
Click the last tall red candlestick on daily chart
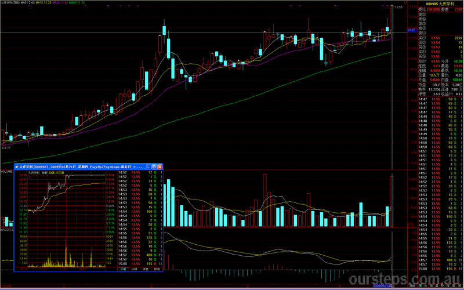tap(392, 20)
